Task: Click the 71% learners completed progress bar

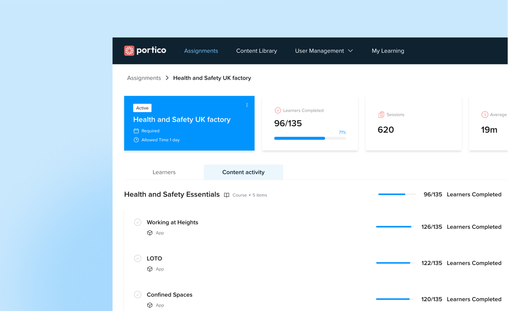Action: [x=310, y=138]
